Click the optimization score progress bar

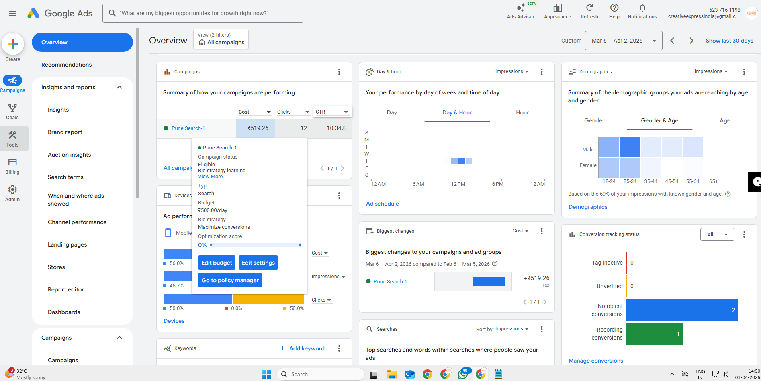(x=255, y=245)
